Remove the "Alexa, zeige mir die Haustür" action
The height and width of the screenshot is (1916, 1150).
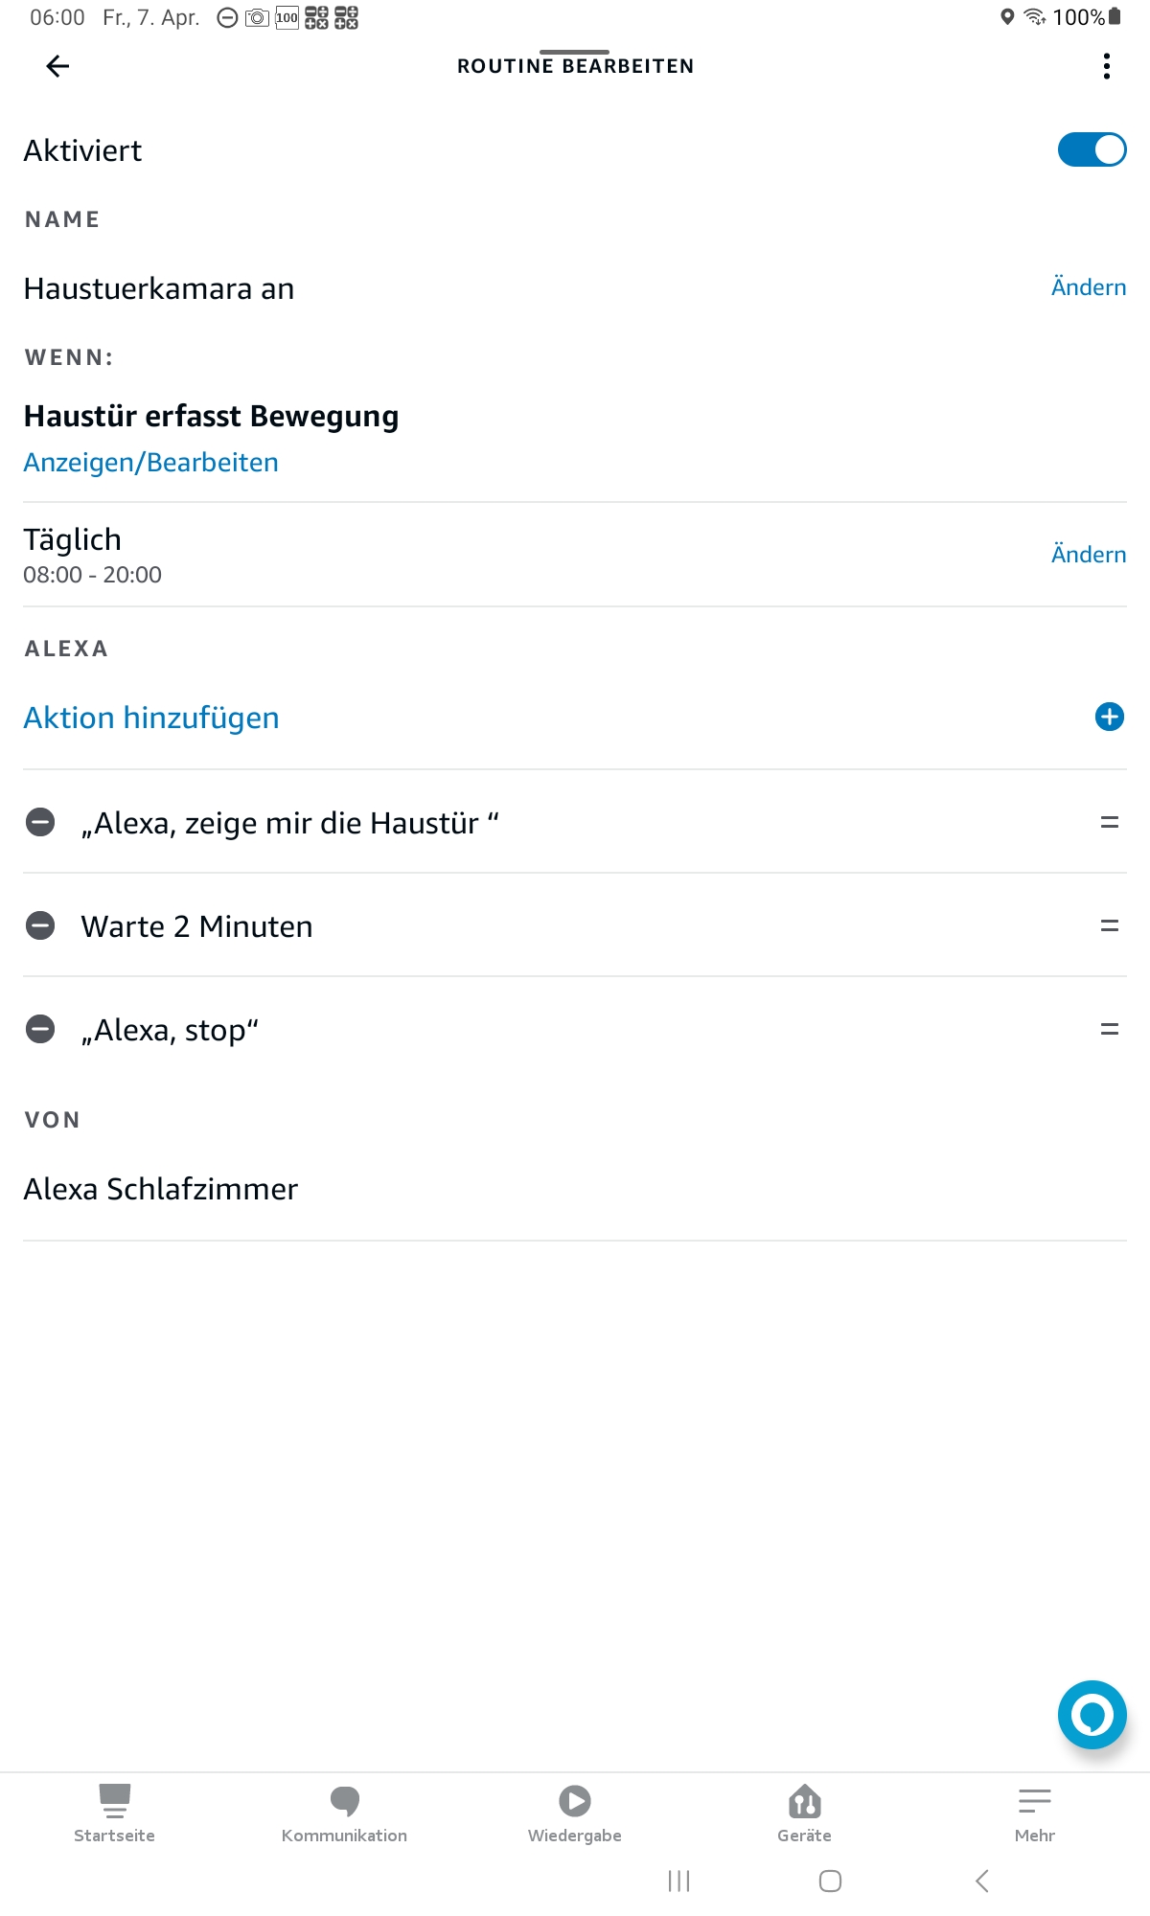(40, 822)
